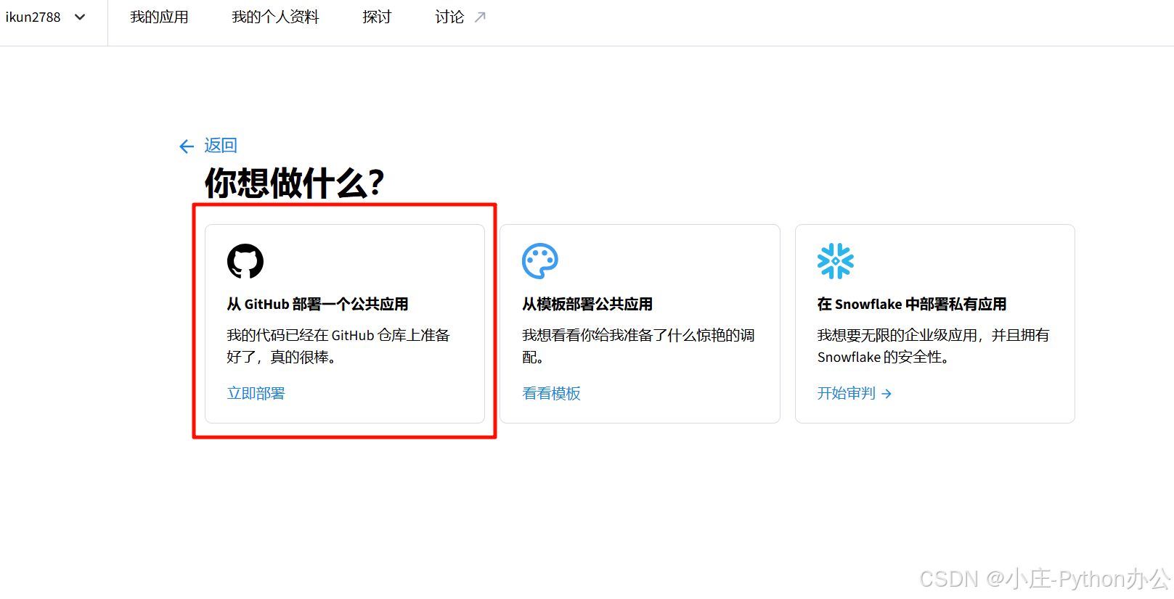Open the 我的应用 tab
The width and height of the screenshot is (1174, 599).
pyautogui.click(x=159, y=17)
